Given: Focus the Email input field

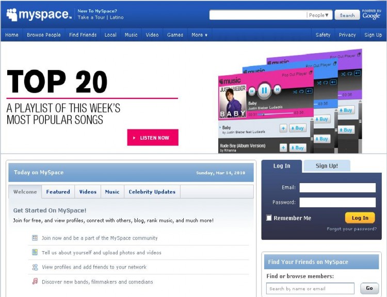Looking at the screenshot, I should click(x=337, y=188).
